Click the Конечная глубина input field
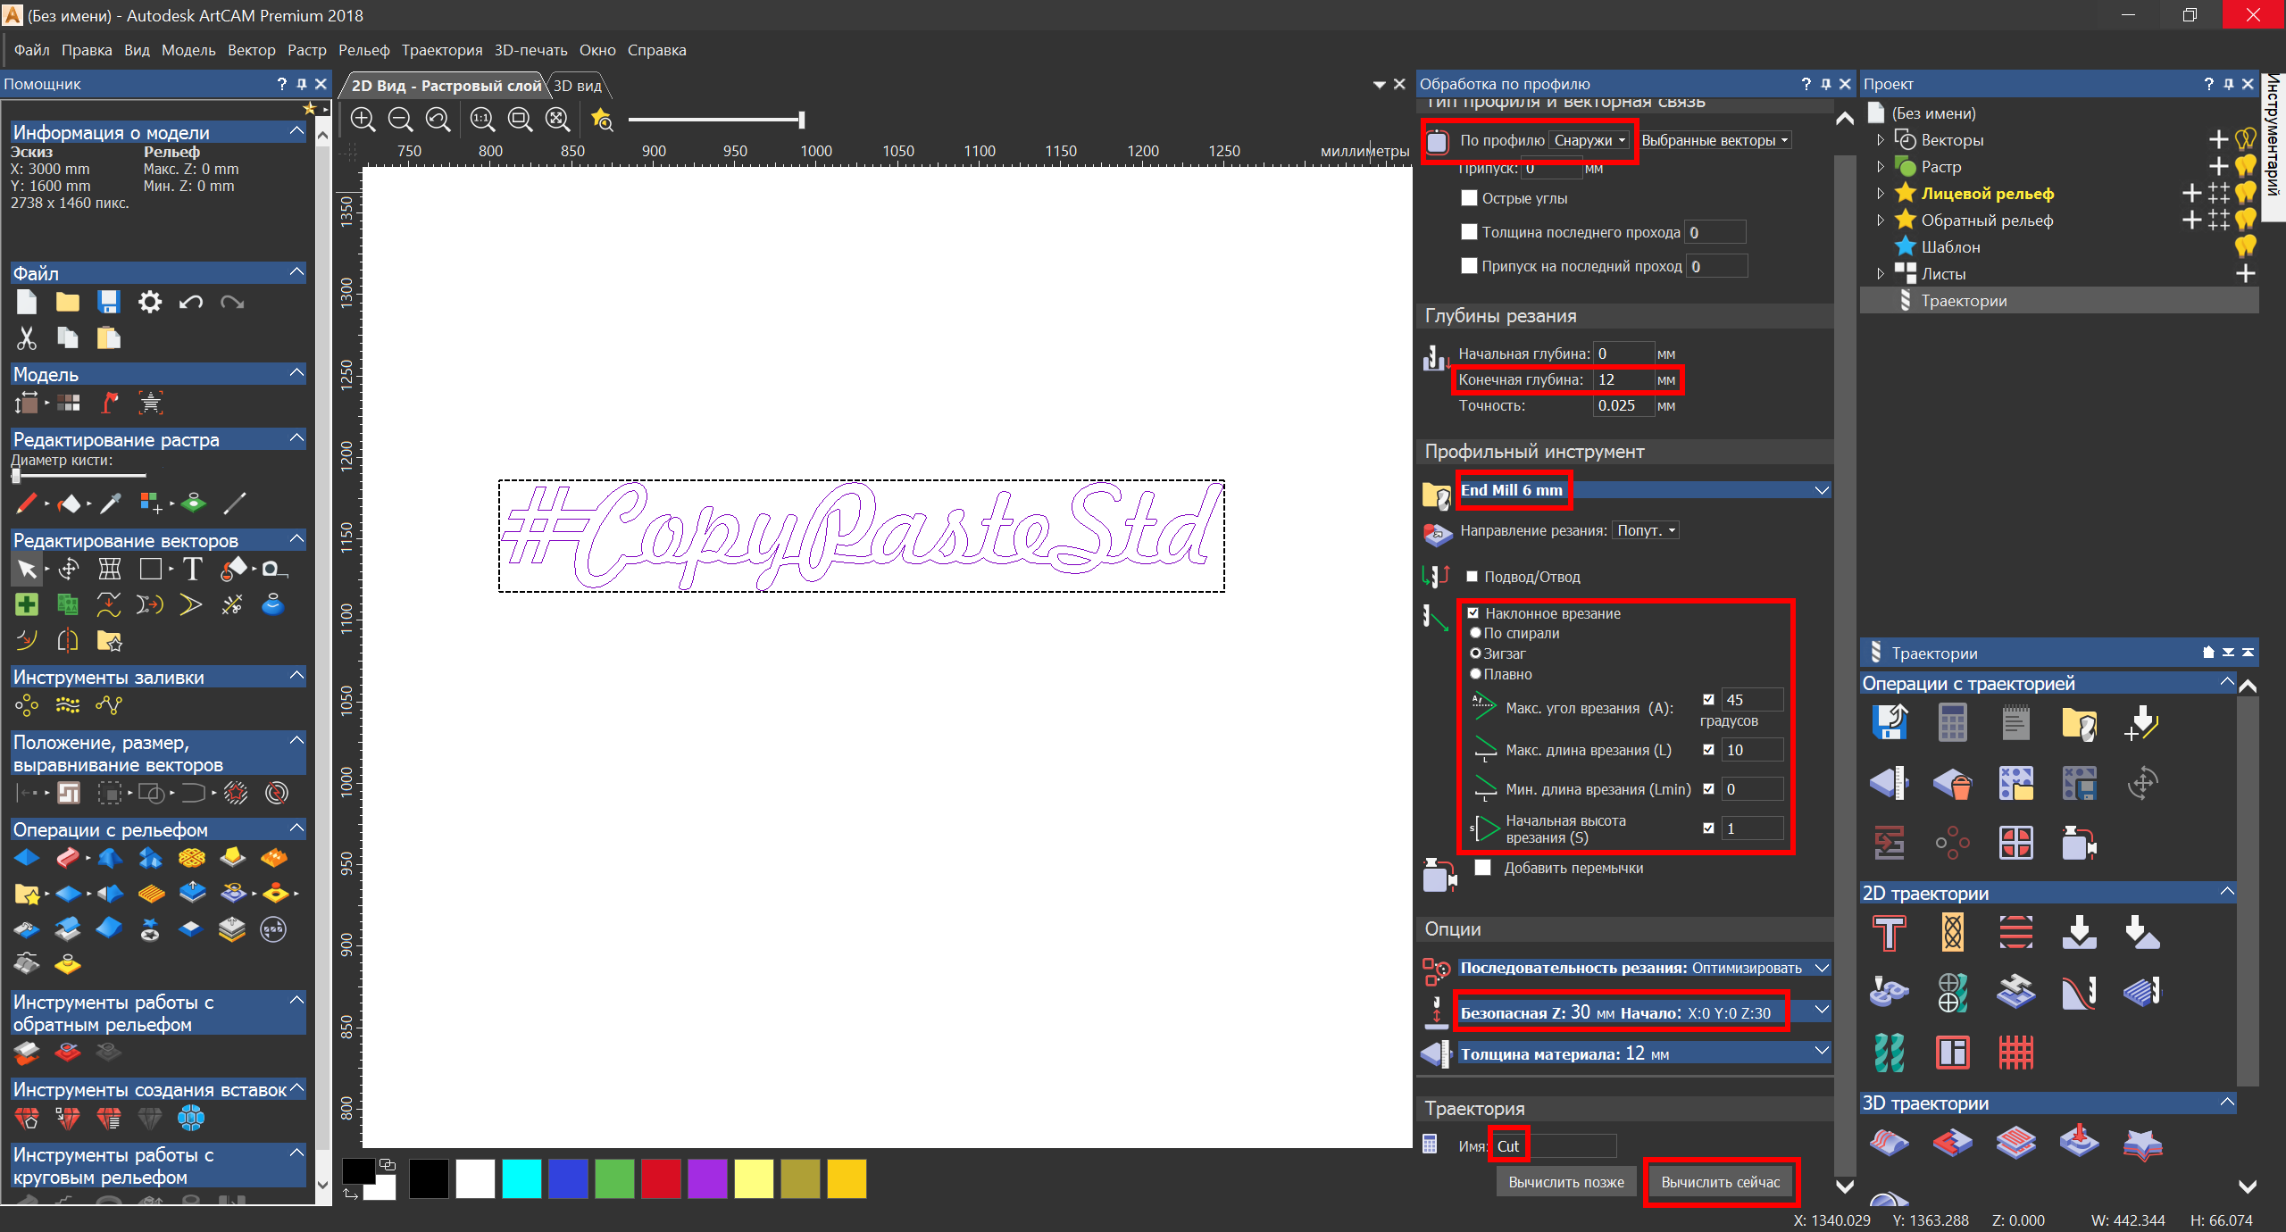 pyautogui.click(x=1623, y=379)
